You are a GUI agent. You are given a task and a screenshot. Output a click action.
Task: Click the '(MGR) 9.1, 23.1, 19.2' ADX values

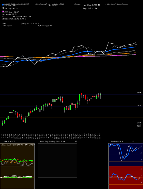click(30, 23)
